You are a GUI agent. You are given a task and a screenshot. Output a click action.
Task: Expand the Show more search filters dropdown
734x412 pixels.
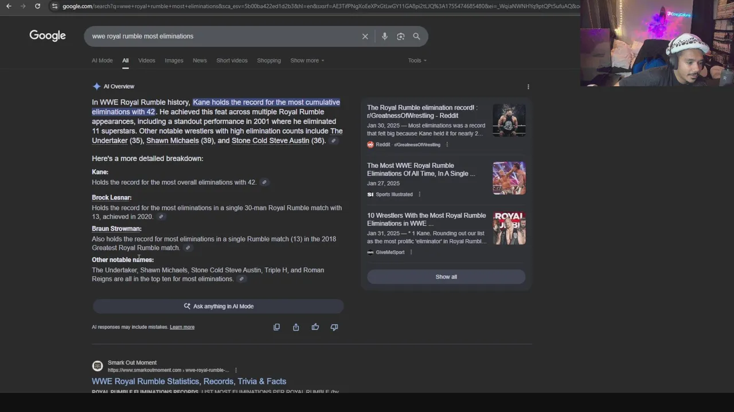[x=307, y=61]
